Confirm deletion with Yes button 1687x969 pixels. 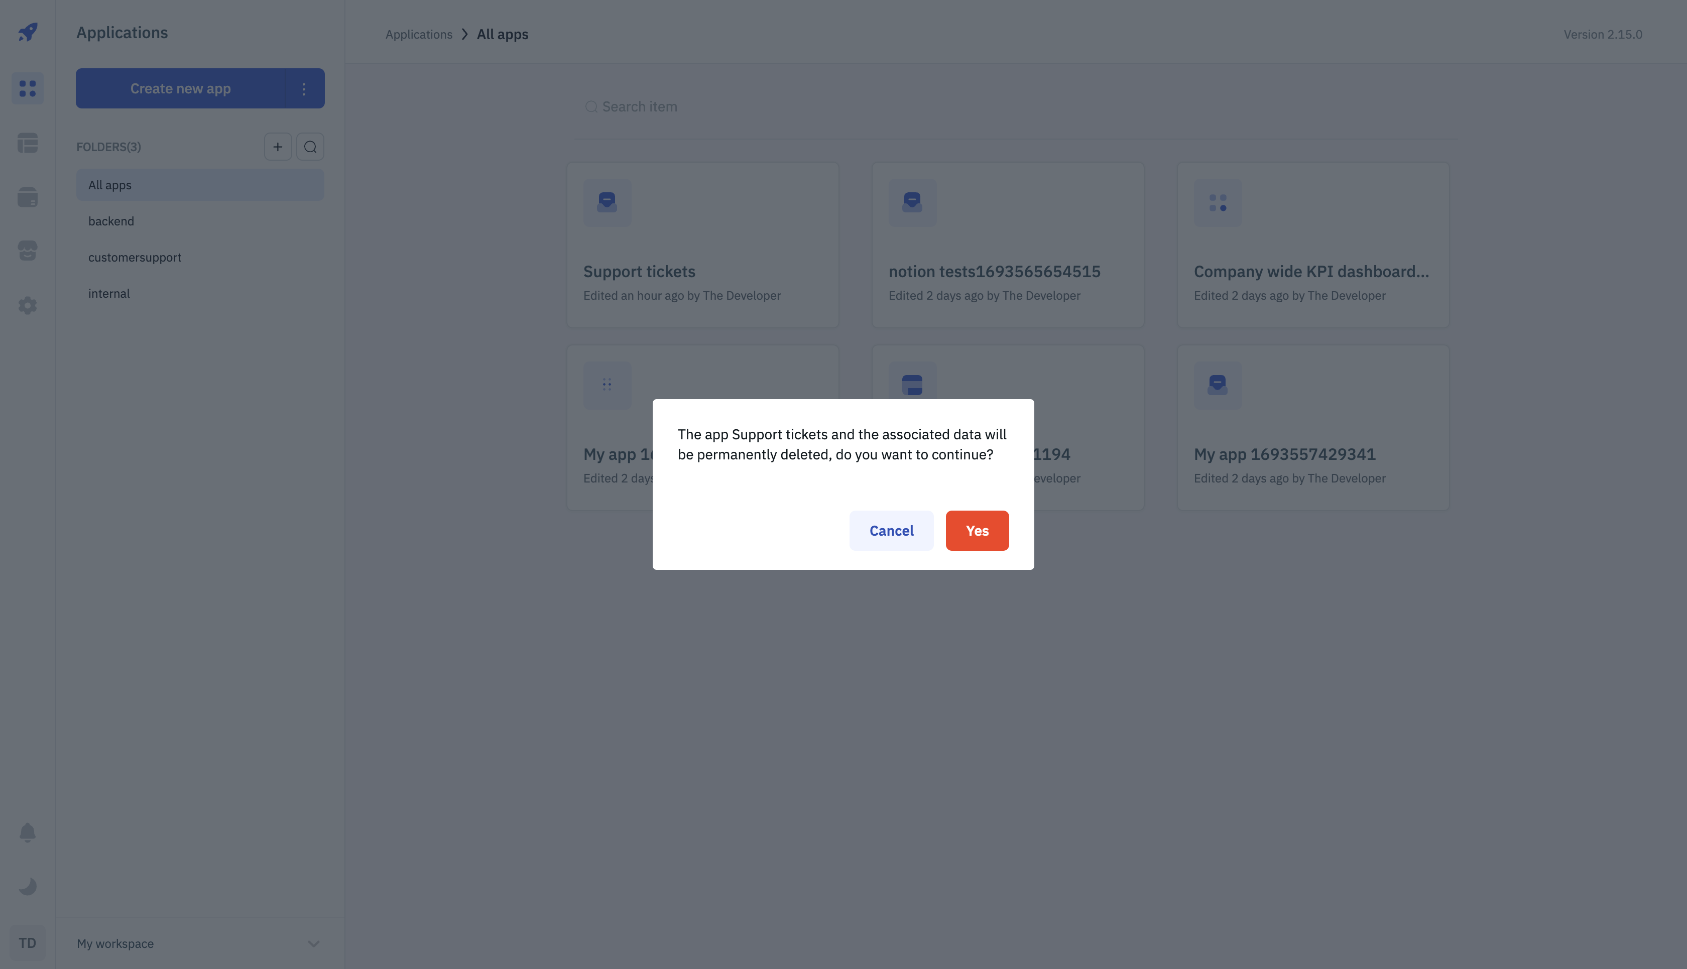[x=977, y=531]
